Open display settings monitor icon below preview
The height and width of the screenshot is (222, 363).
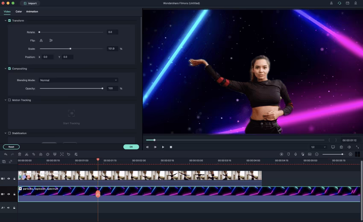(x=333, y=147)
